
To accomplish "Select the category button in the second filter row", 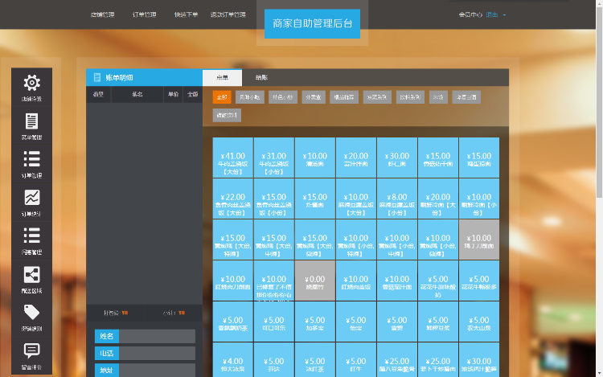I will pyautogui.click(x=227, y=115).
